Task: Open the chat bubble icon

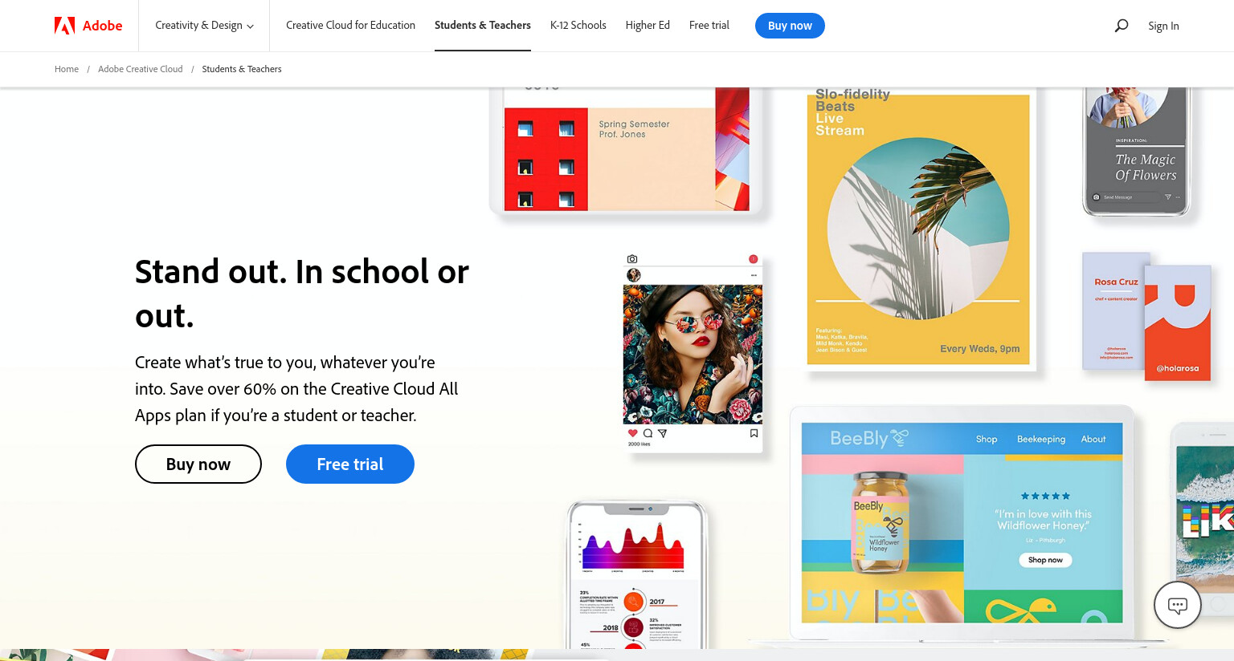Action: [x=1178, y=605]
